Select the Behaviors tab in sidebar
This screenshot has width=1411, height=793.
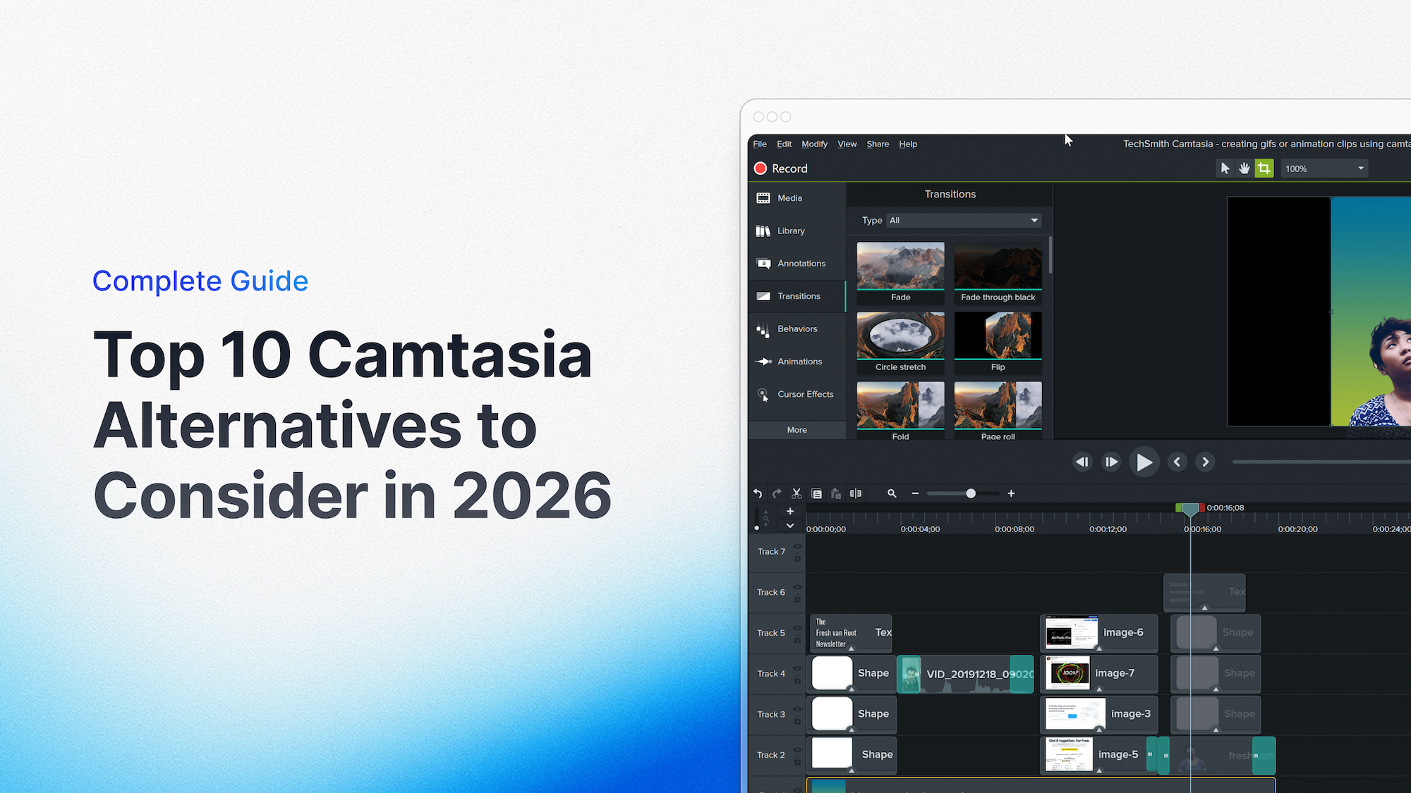pyautogui.click(x=796, y=329)
